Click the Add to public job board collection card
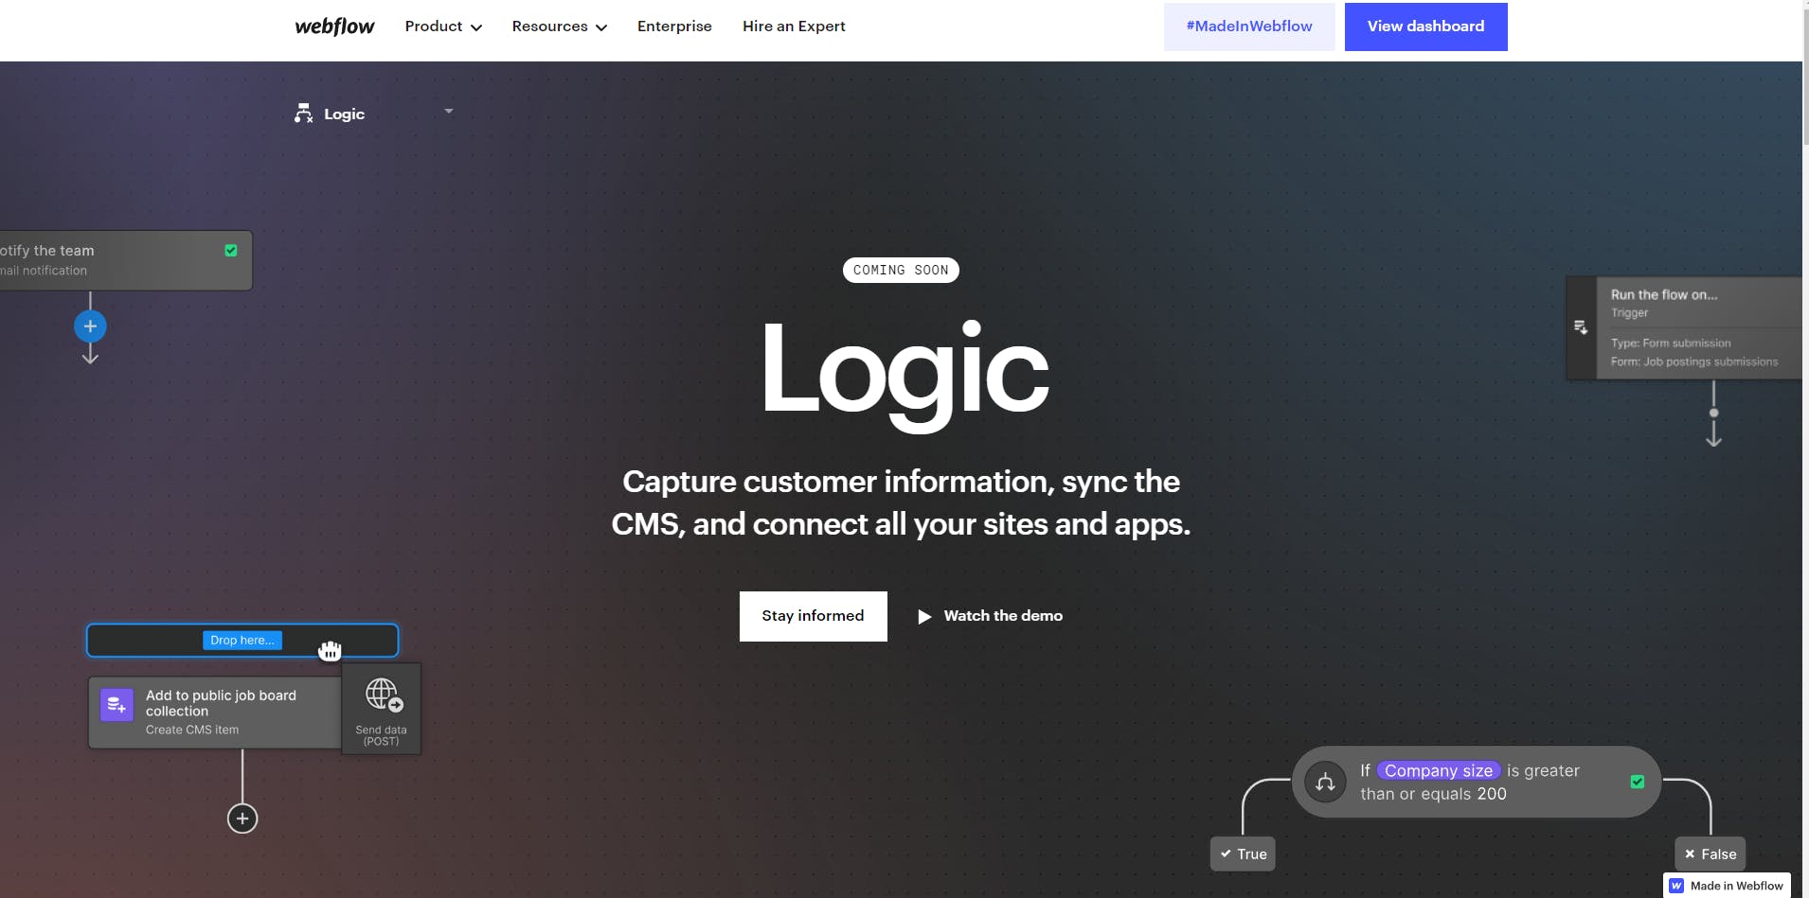This screenshot has width=1809, height=898. [x=215, y=713]
